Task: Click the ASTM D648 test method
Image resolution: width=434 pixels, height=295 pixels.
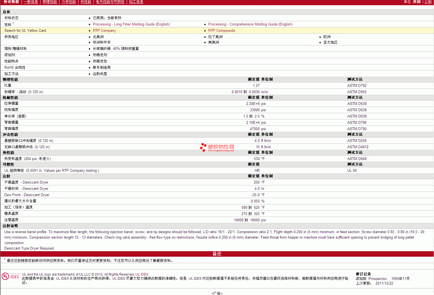Action: [357, 159]
